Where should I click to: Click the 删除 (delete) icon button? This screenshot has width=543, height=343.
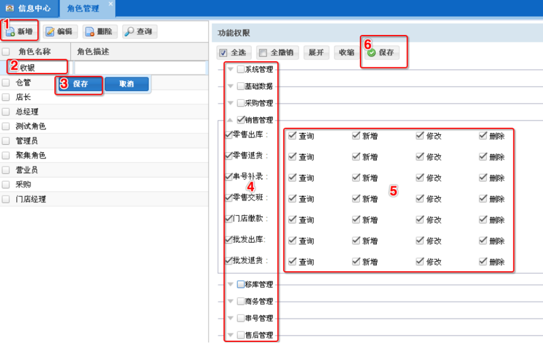point(99,32)
